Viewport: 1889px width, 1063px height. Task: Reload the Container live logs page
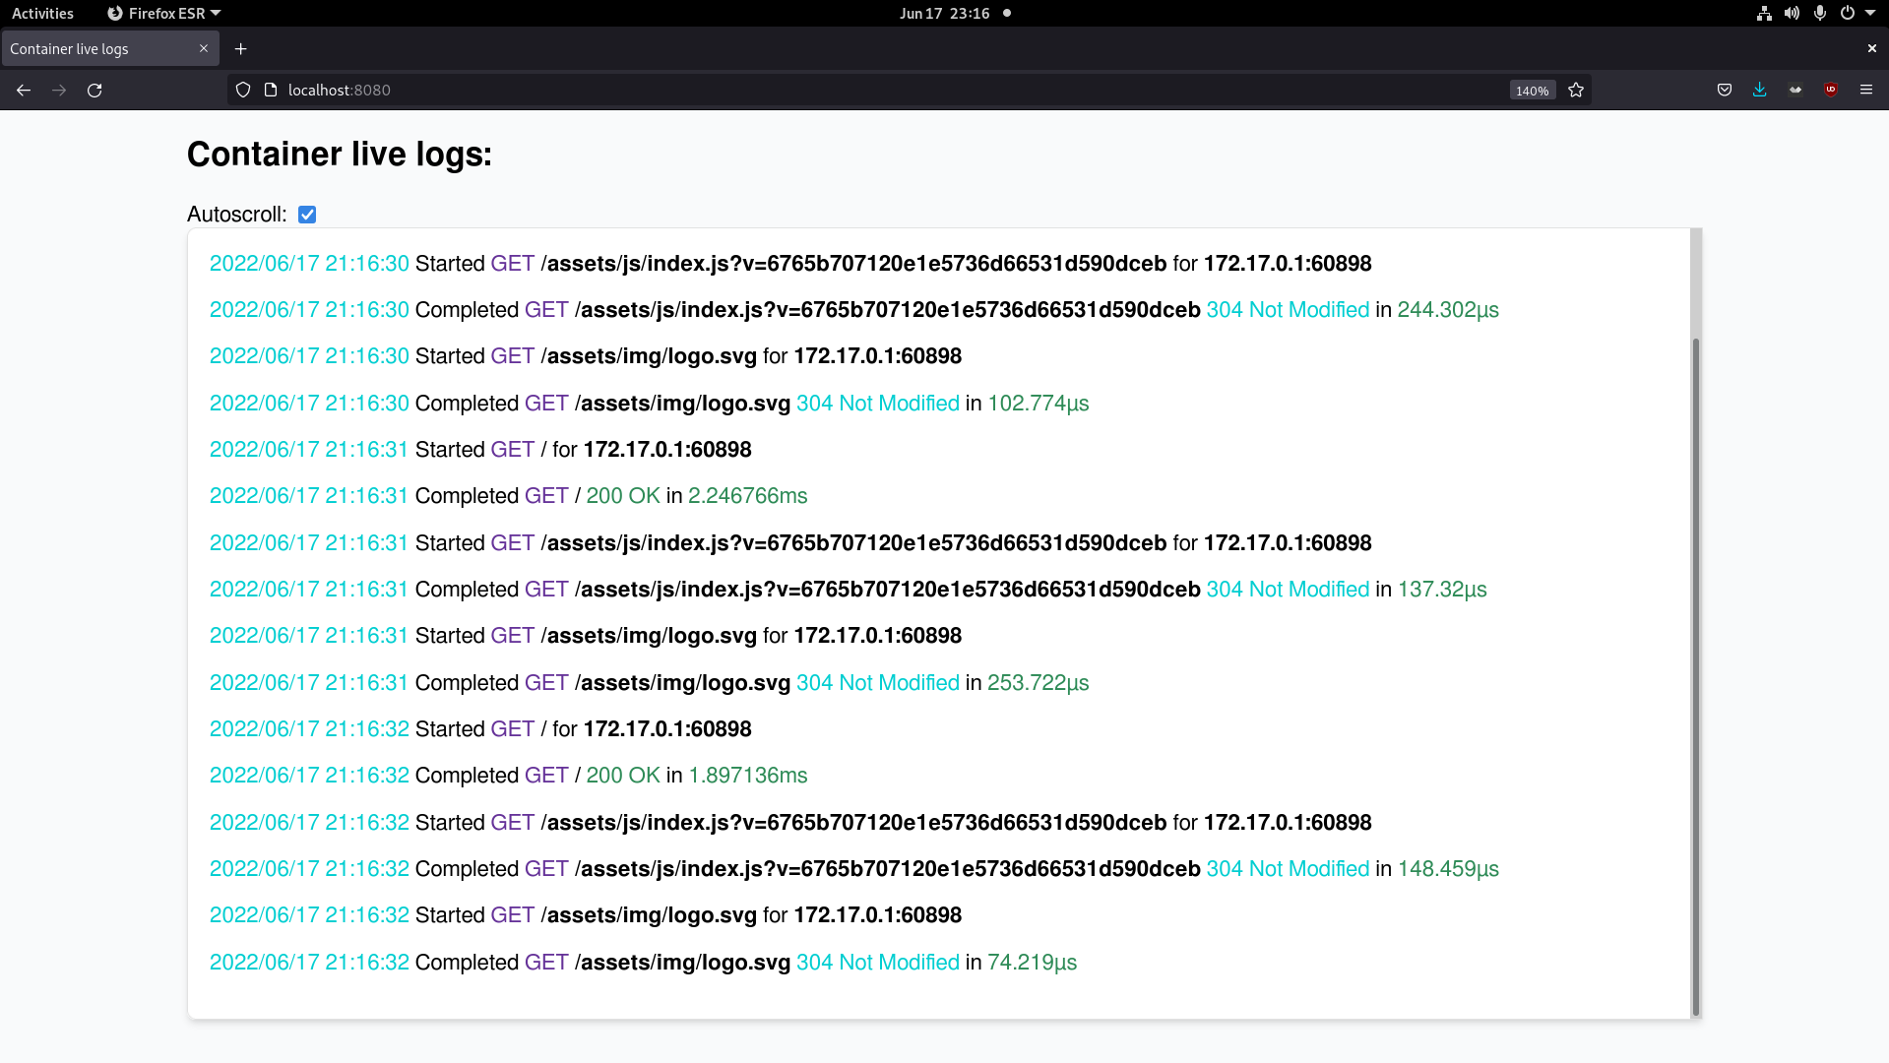pyautogui.click(x=94, y=90)
